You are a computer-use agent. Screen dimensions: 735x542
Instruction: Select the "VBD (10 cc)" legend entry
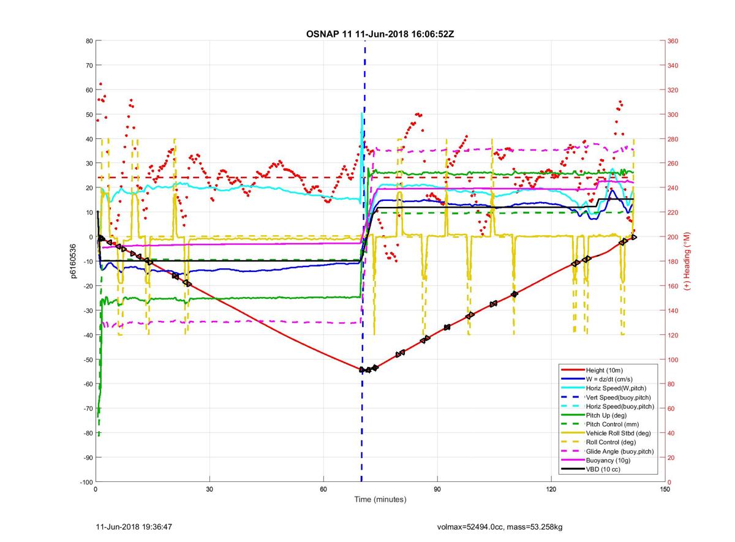[603, 469]
